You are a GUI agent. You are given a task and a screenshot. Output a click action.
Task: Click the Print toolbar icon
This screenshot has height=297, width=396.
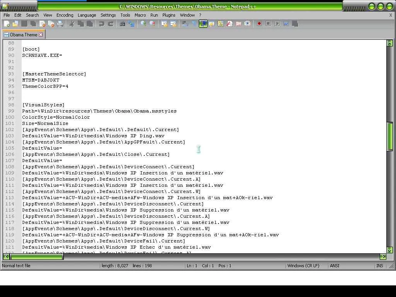[x=60, y=24]
